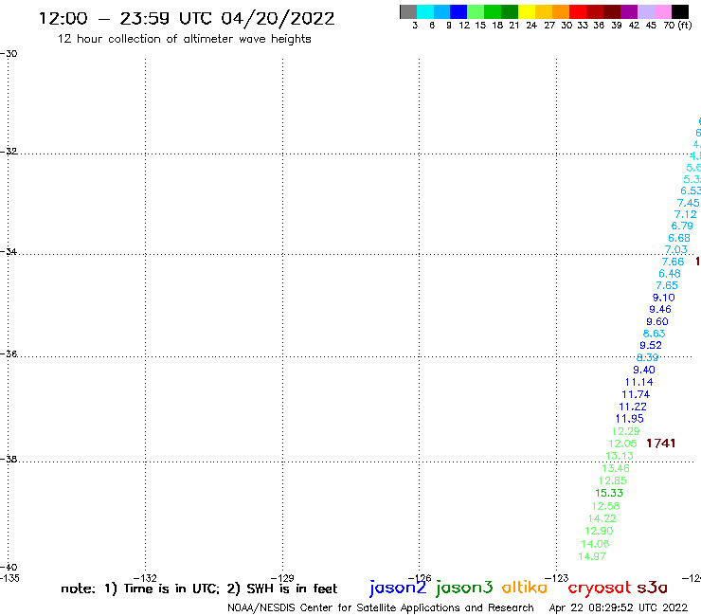Click the -132 longitude axis label
Screen dimensions: 701x616
[145, 578]
